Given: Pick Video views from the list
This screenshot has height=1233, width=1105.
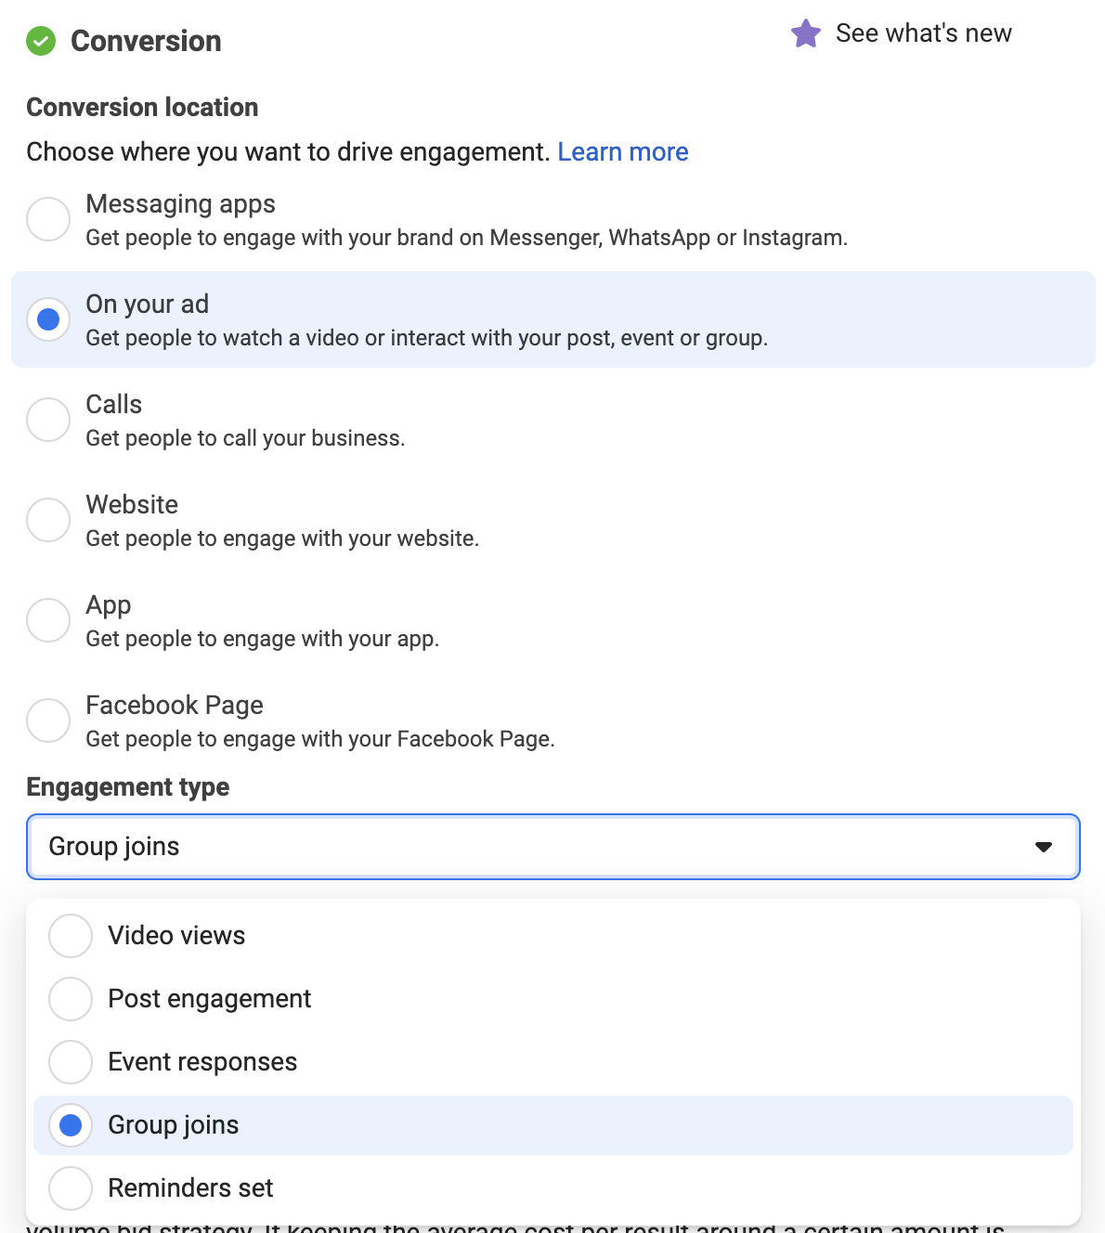Looking at the screenshot, I should tap(553, 936).
